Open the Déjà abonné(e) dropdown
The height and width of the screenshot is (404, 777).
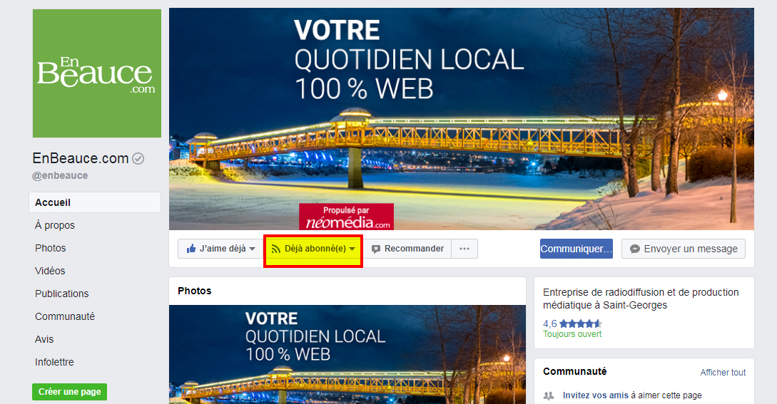[x=313, y=249]
